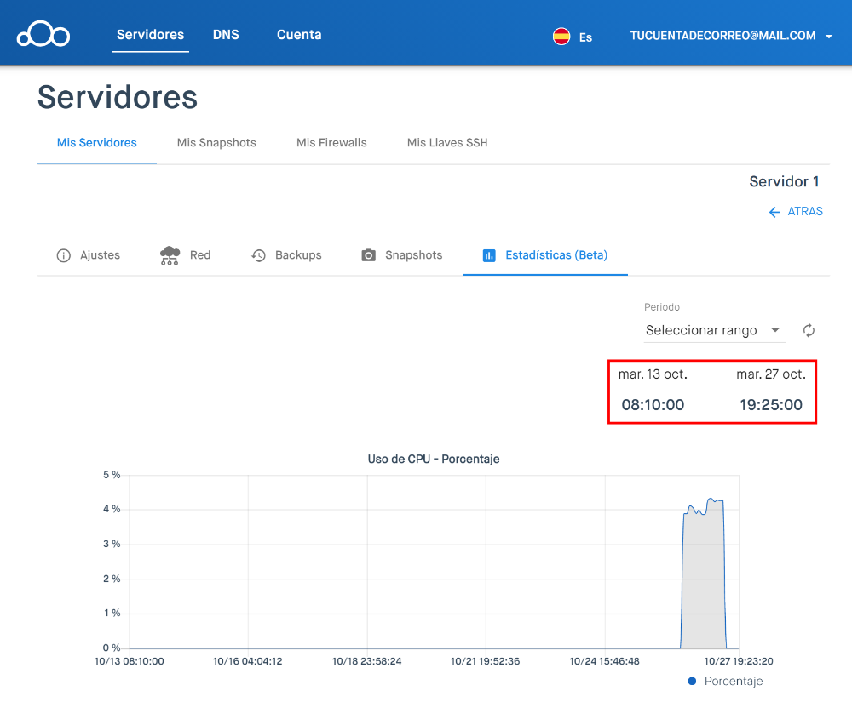This screenshot has width=852, height=708.
Task: Switch to the Mis Snapshots tab
Action: (216, 143)
